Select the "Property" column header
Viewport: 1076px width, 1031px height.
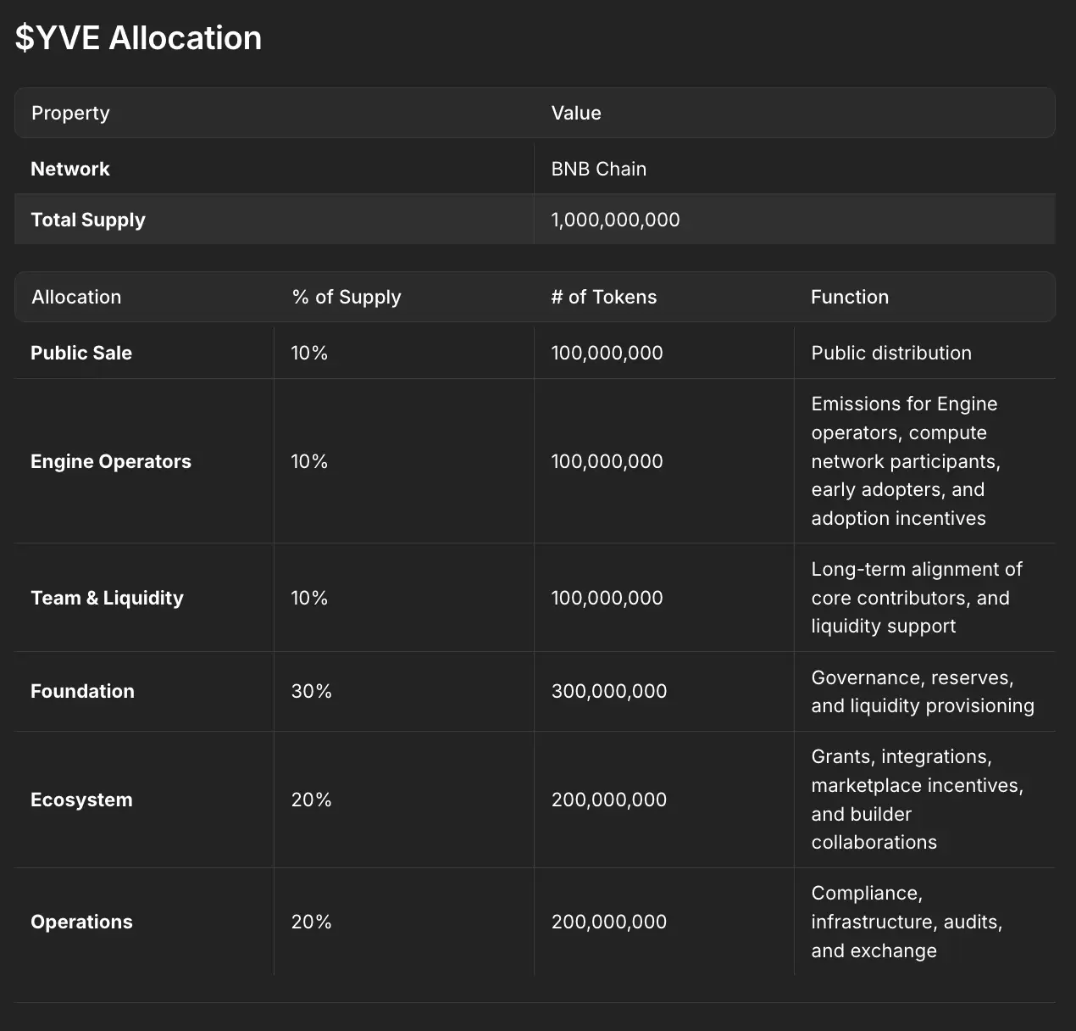pyautogui.click(x=70, y=113)
